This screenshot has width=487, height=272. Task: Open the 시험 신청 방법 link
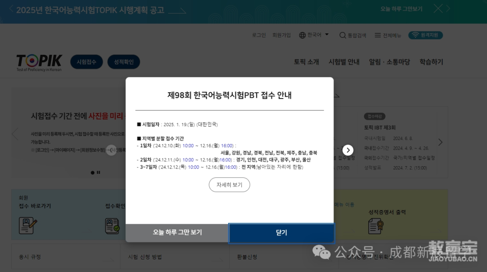pyautogui.click(x=145, y=257)
